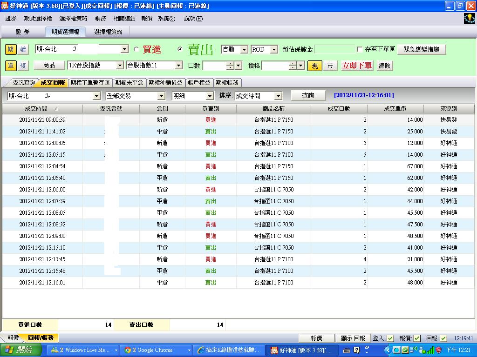The height and width of the screenshot is (357, 477).
Task: Toggle the 現 price button
Action: point(314,66)
